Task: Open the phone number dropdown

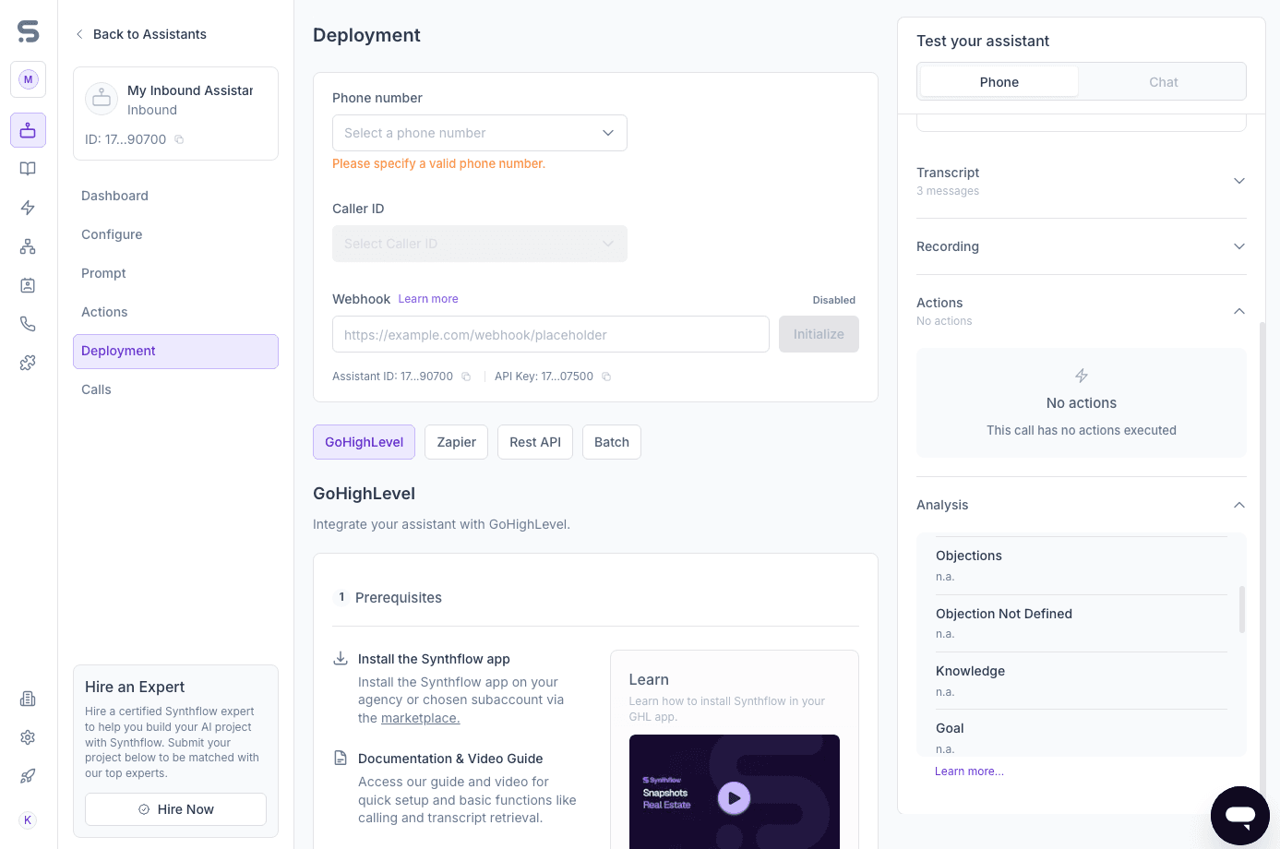Action: [479, 133]
